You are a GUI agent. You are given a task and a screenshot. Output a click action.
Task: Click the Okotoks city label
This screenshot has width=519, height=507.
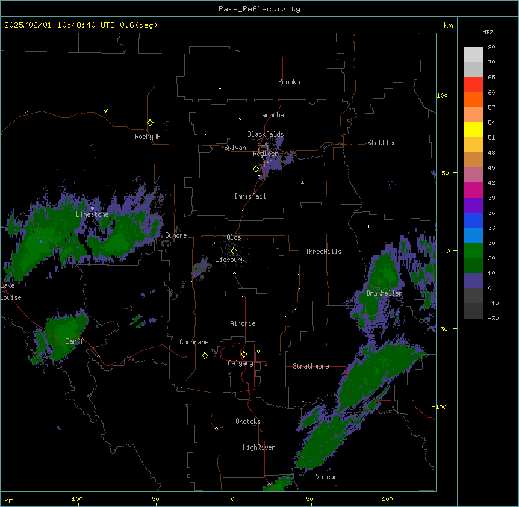(x=248, y=421)
